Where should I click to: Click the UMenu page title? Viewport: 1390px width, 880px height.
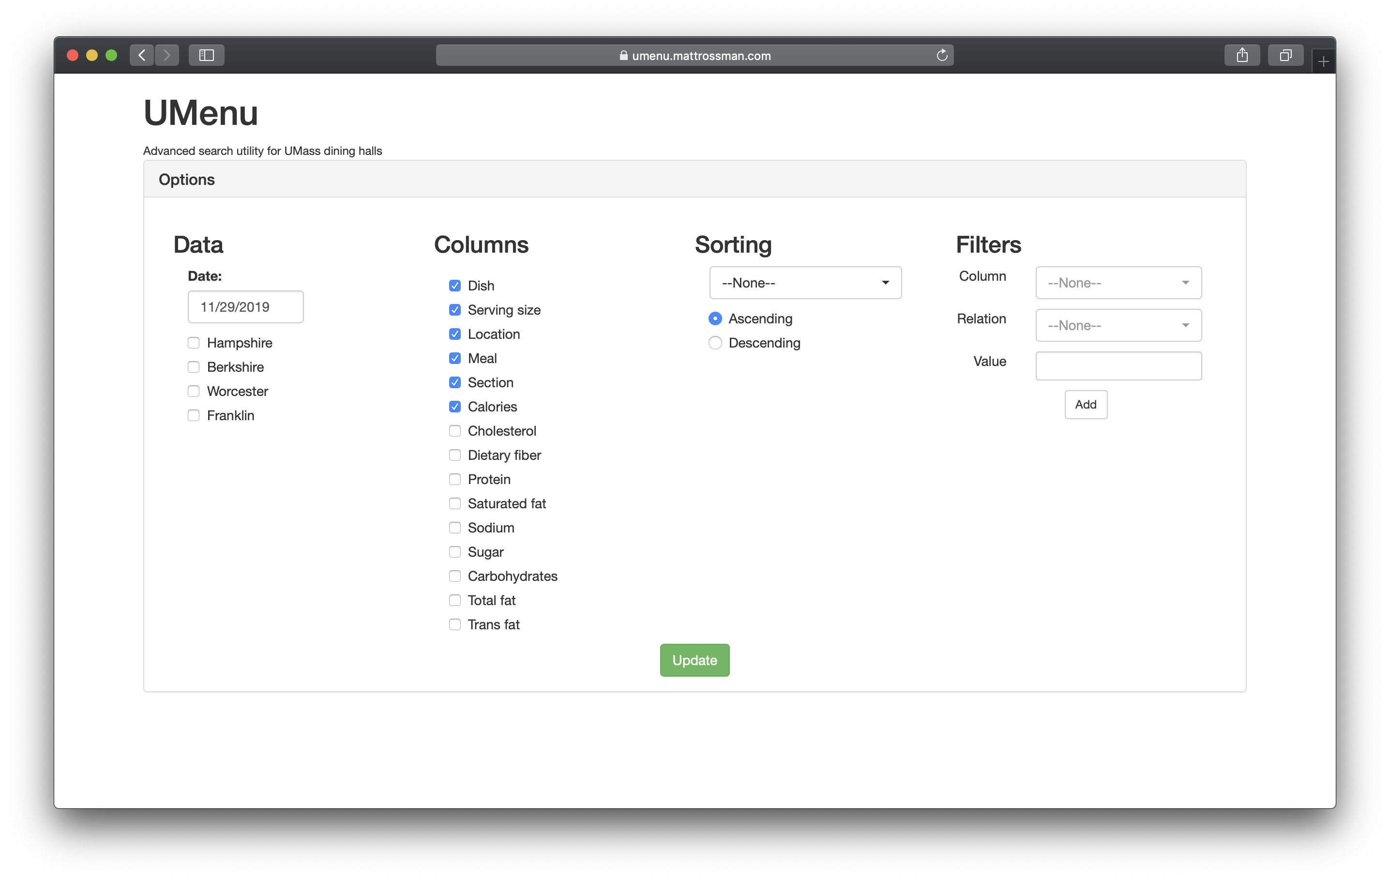(x=200, y=113)
